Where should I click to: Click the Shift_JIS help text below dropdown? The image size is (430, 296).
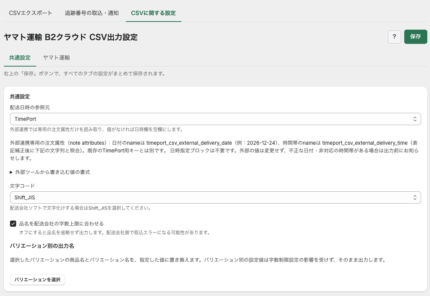(80, 208)
